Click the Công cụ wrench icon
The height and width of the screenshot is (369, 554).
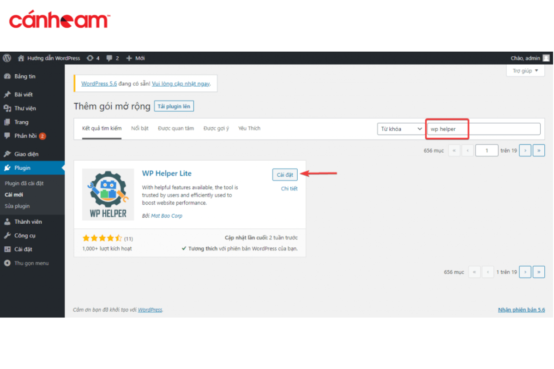[7, 236]
